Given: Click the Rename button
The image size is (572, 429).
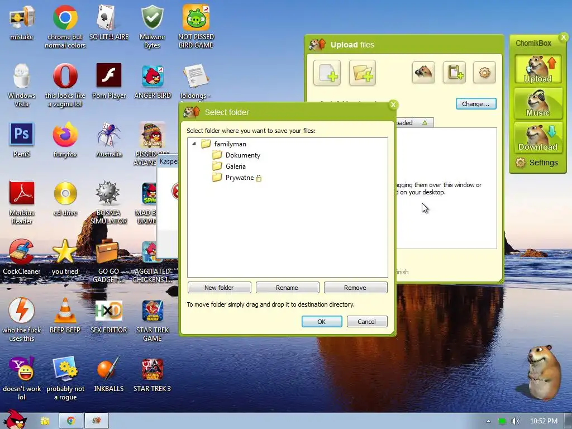Looking at the screenshot, I should 287,288.
